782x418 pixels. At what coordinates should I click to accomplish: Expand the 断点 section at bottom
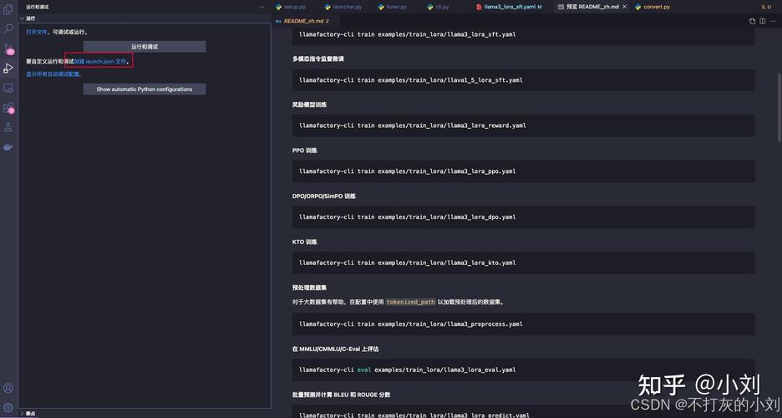click(x=28, y=414)
